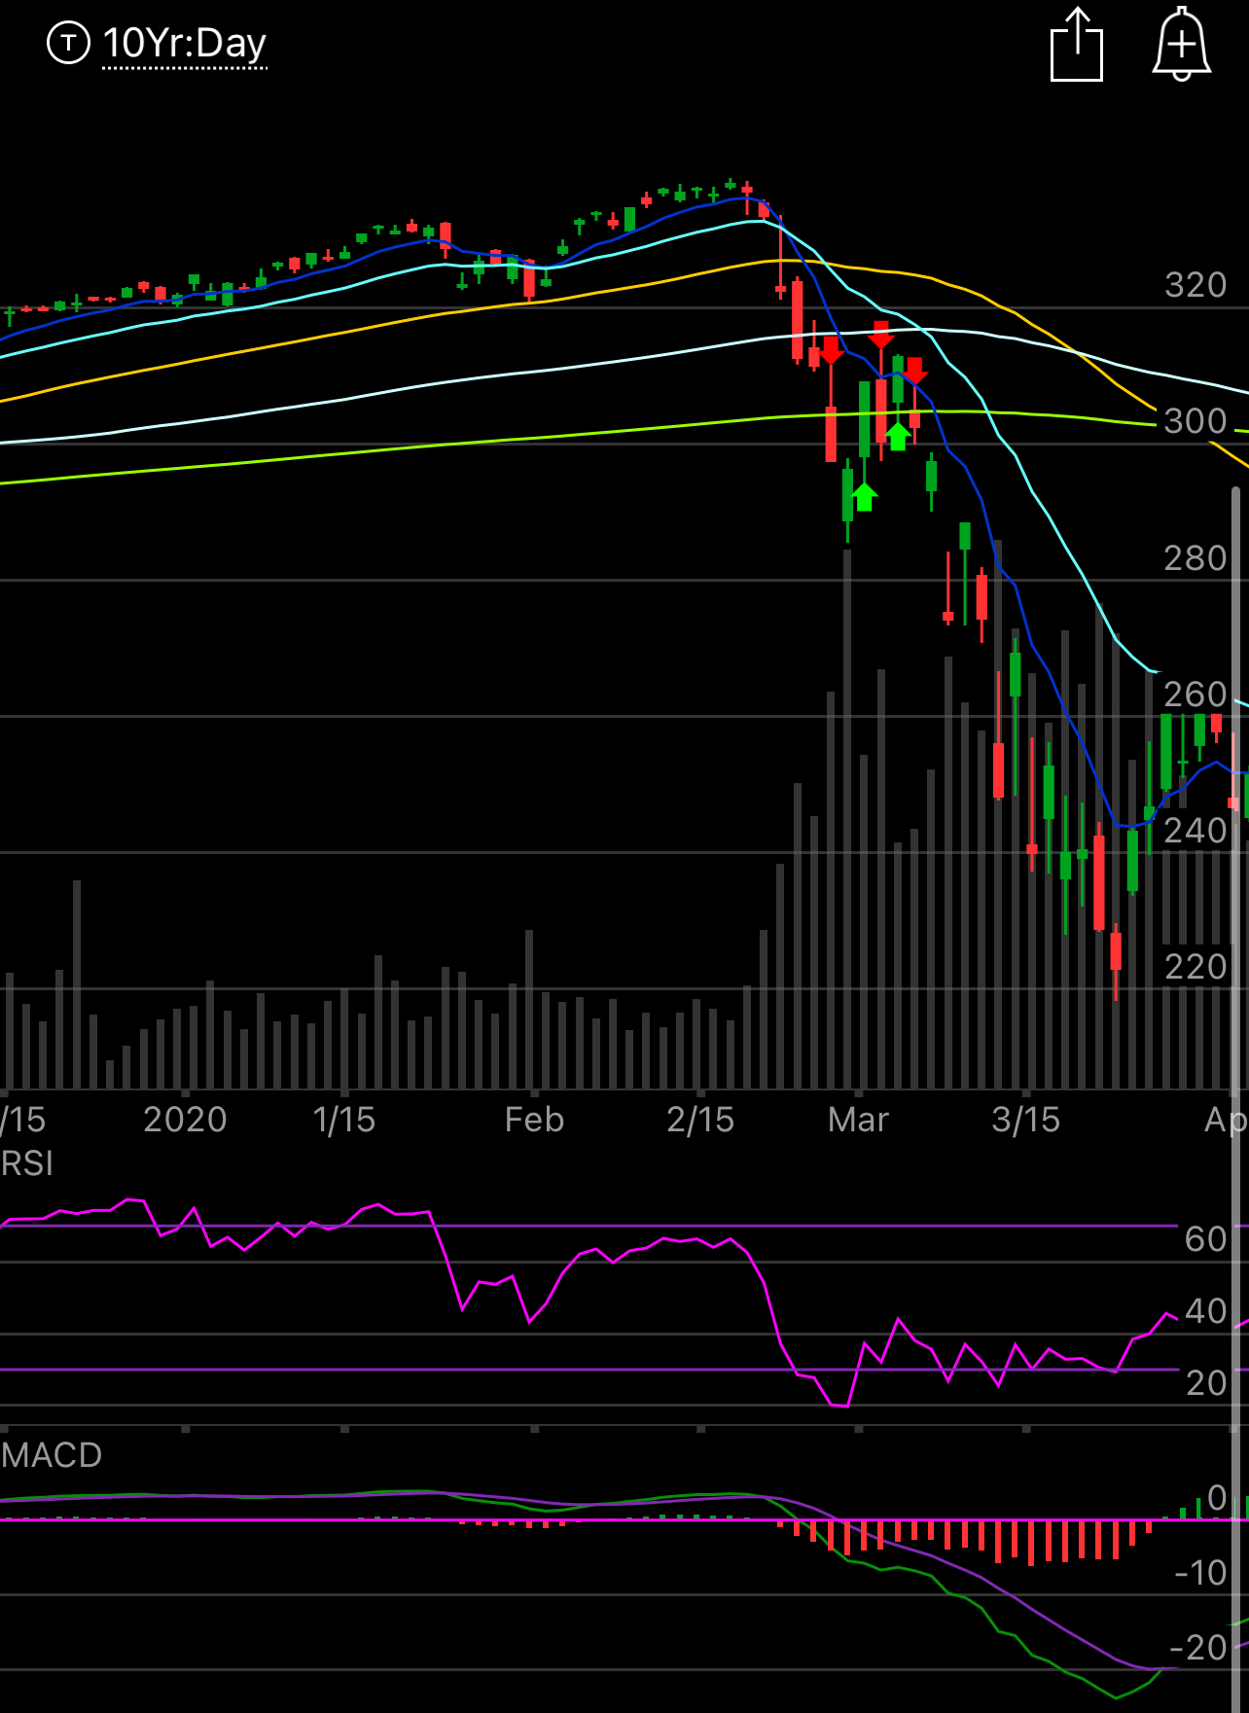Tap the 260 price axis label
This screenshot has width=1249, height=1713.
1195,695
